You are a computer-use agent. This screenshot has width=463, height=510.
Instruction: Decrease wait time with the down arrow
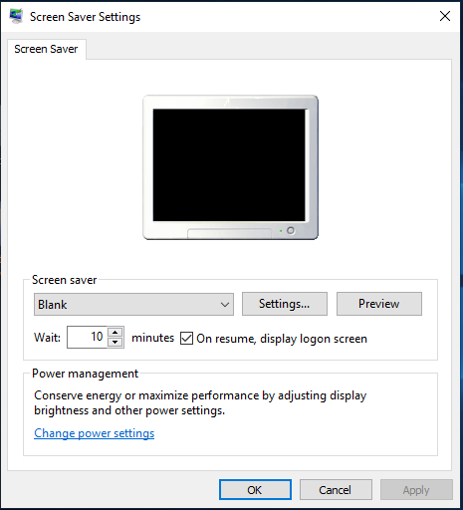[116, 342]
